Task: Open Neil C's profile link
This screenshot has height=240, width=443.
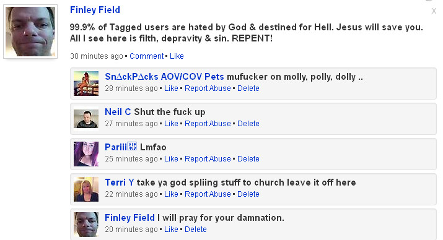Action: tap(118, 112)
